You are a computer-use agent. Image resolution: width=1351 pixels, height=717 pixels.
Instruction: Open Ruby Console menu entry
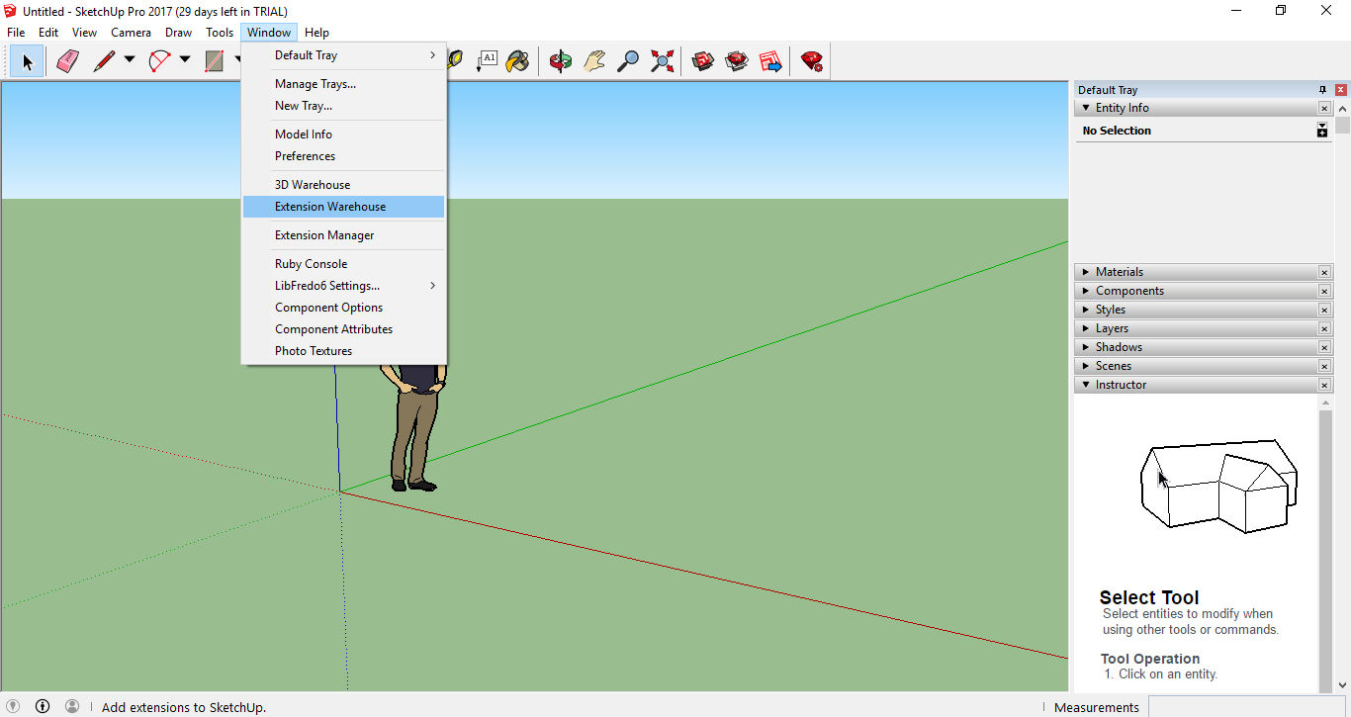coord(343,264)
